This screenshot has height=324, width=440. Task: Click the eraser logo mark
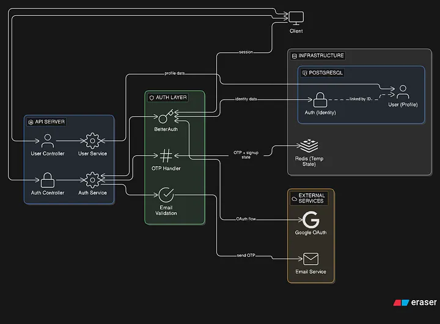[x=401, y=303]
